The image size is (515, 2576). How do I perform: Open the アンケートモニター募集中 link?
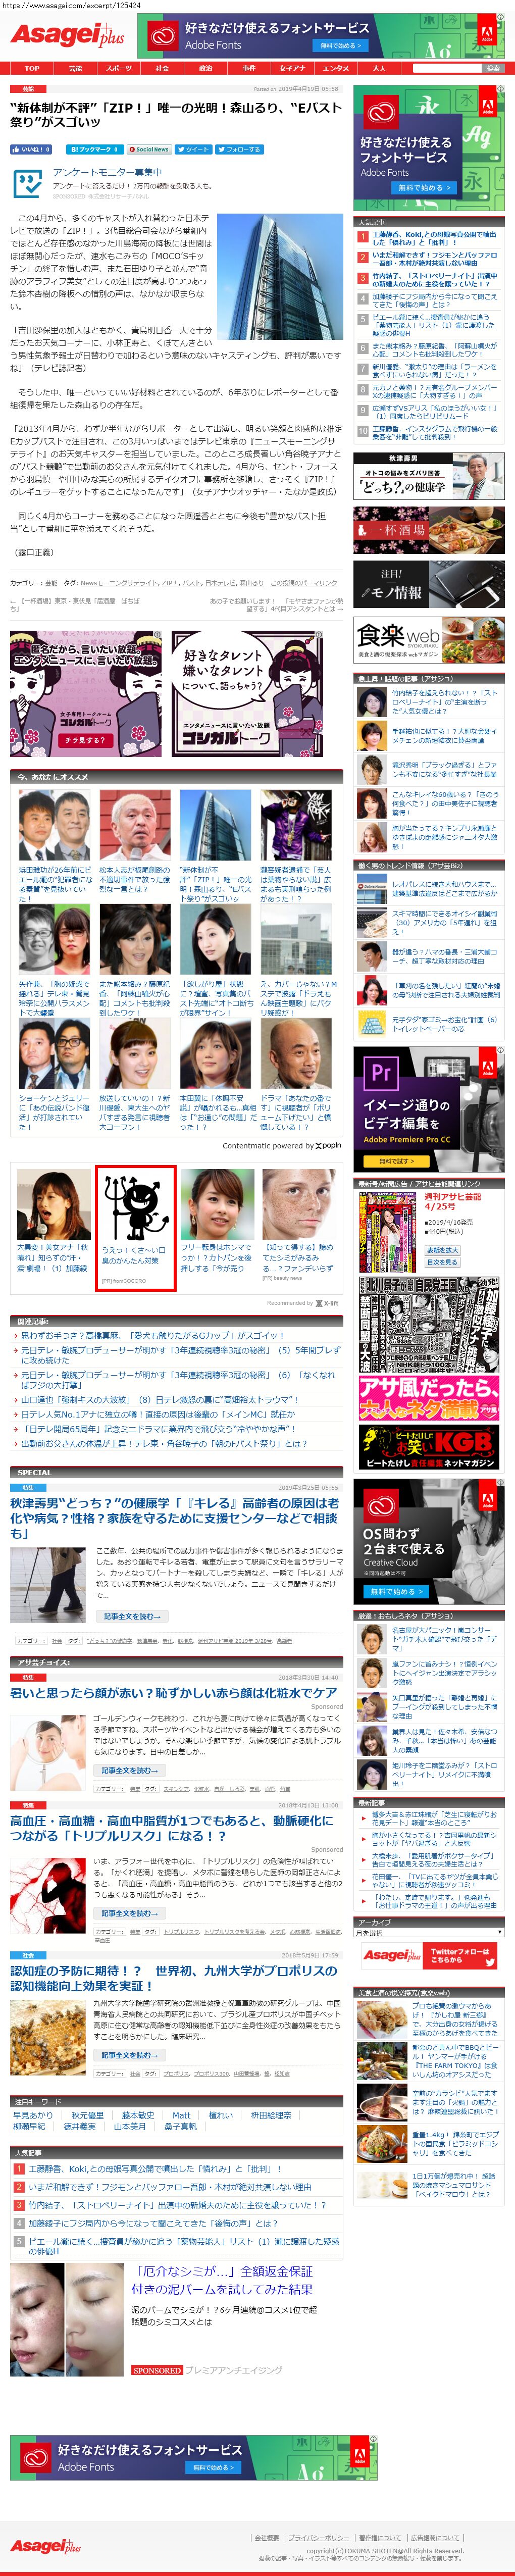pyautogui.click(x=107, y=172)
